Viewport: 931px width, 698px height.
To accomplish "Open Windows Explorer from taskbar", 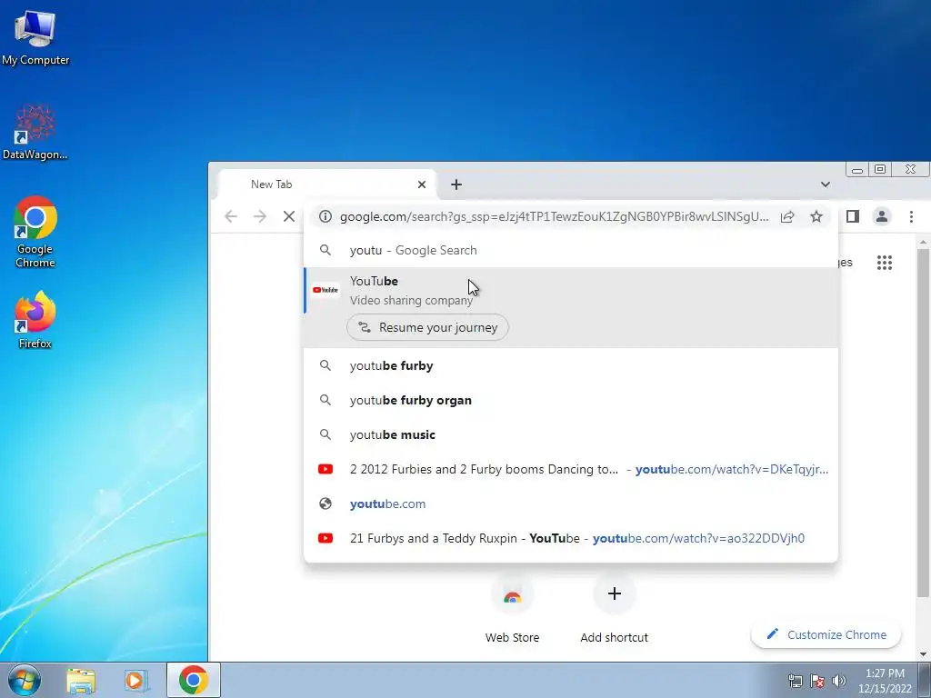I will click(81, 680).
